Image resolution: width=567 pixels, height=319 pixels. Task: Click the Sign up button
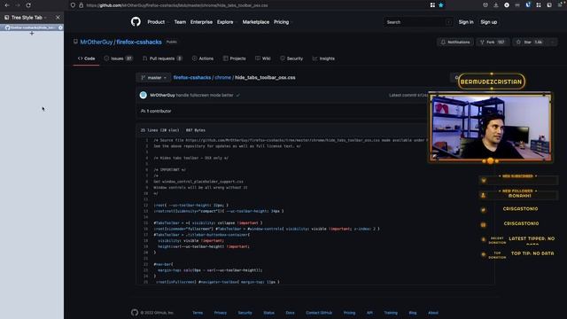coord(488,22)
